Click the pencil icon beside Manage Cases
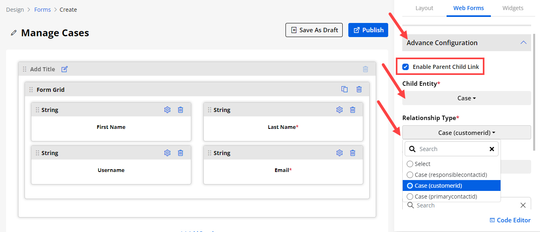Viewport: 540px width, 232px height. (x=14, y=33)
